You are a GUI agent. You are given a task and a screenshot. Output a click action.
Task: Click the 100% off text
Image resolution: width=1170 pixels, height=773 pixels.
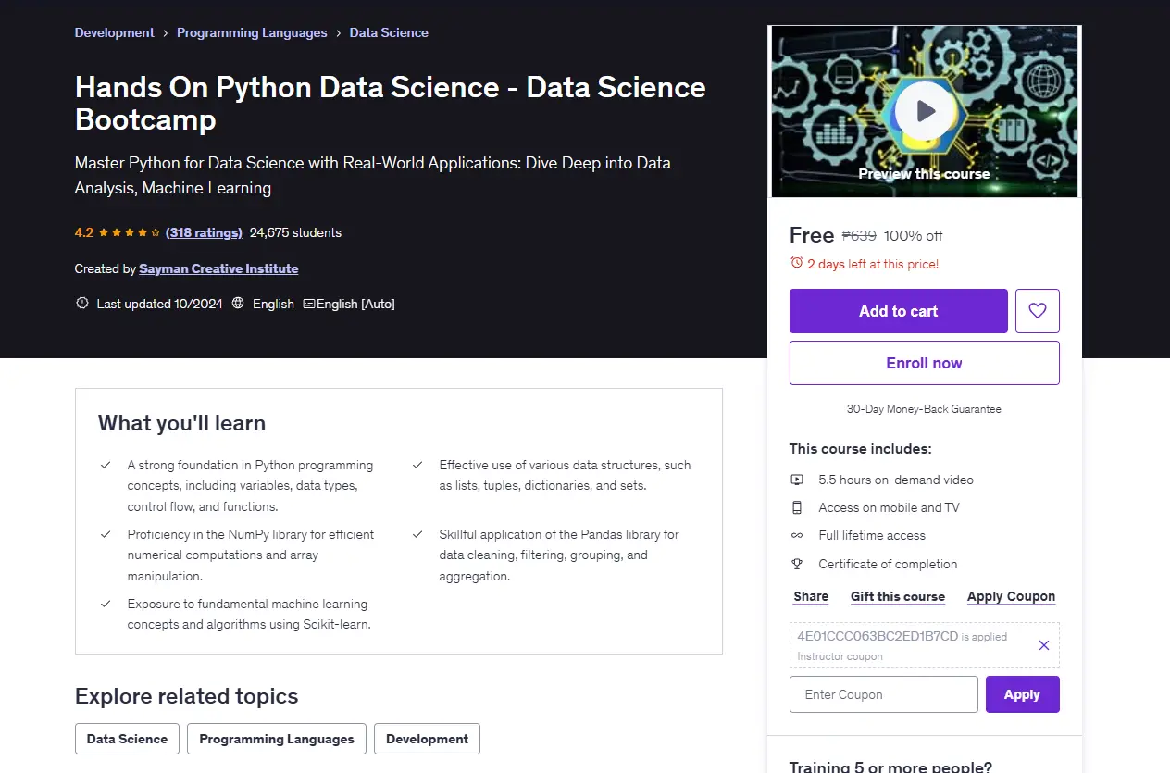914,235
